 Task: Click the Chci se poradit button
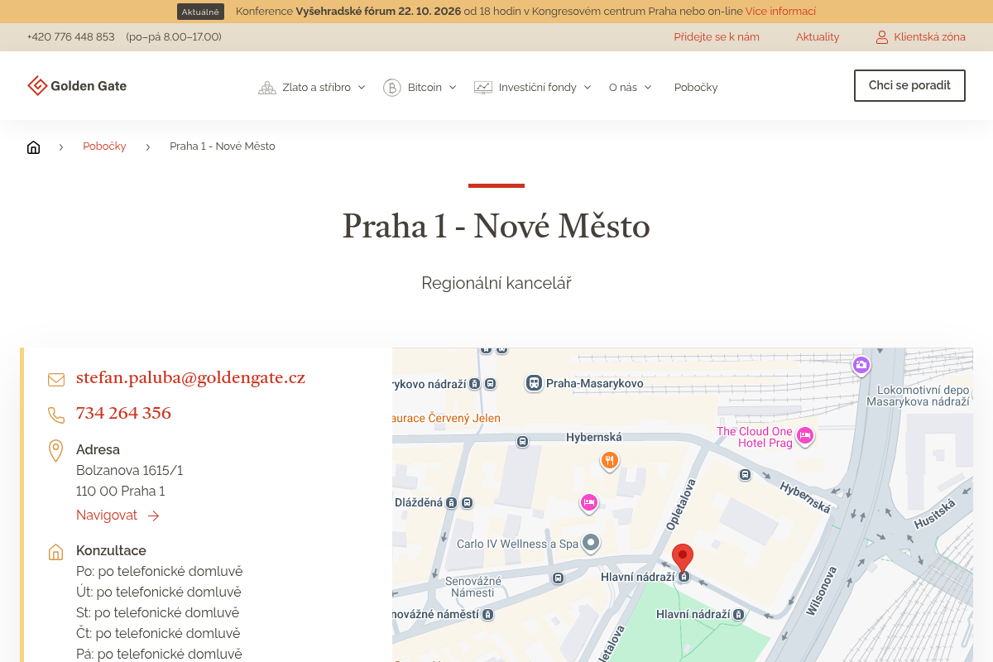pos(909,85)
